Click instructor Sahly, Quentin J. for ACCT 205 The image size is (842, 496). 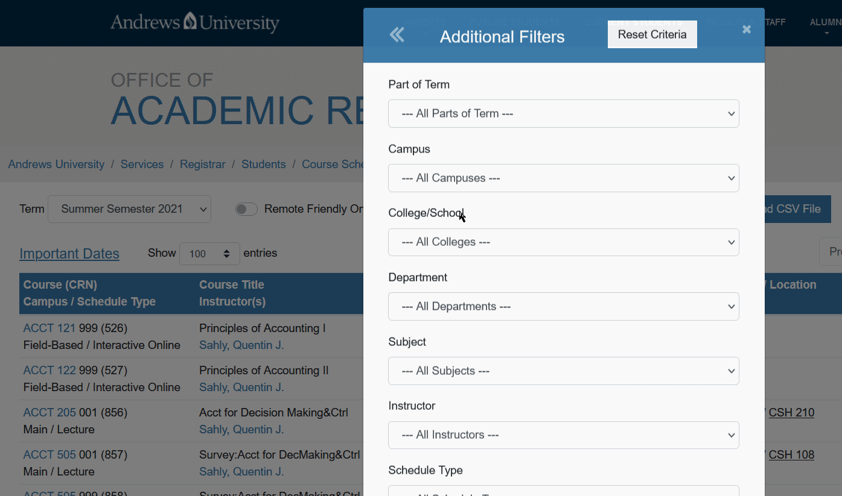pyautogui.click(x=241, y=430)
